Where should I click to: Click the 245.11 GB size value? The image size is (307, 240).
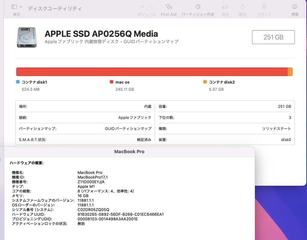[125, 89]
